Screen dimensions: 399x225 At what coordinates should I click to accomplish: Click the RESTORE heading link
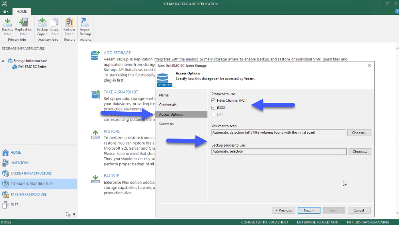(112, 131)
